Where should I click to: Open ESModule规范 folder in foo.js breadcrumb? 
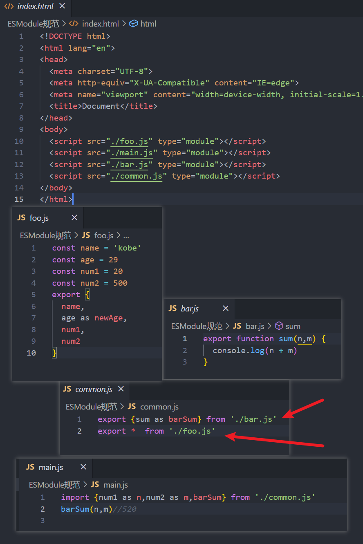click(46, 235)
